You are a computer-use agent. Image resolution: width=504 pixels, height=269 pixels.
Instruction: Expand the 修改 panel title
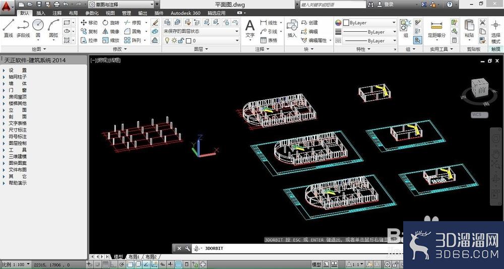pyautogui.click(x=120, y=49)
